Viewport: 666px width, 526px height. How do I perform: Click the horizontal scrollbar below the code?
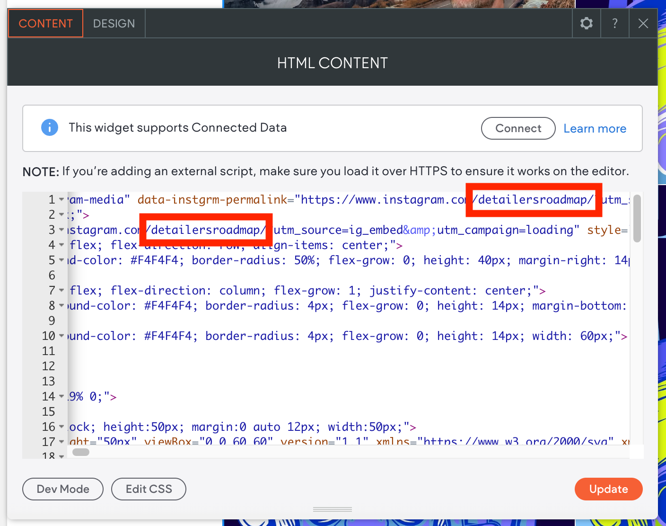(x=80, y=452)
